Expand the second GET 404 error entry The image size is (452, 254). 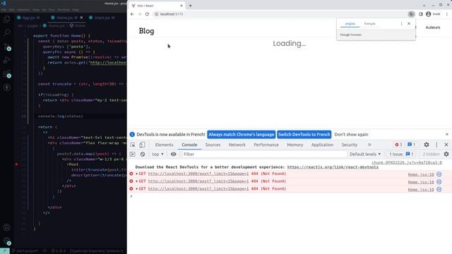coord(136,181)
